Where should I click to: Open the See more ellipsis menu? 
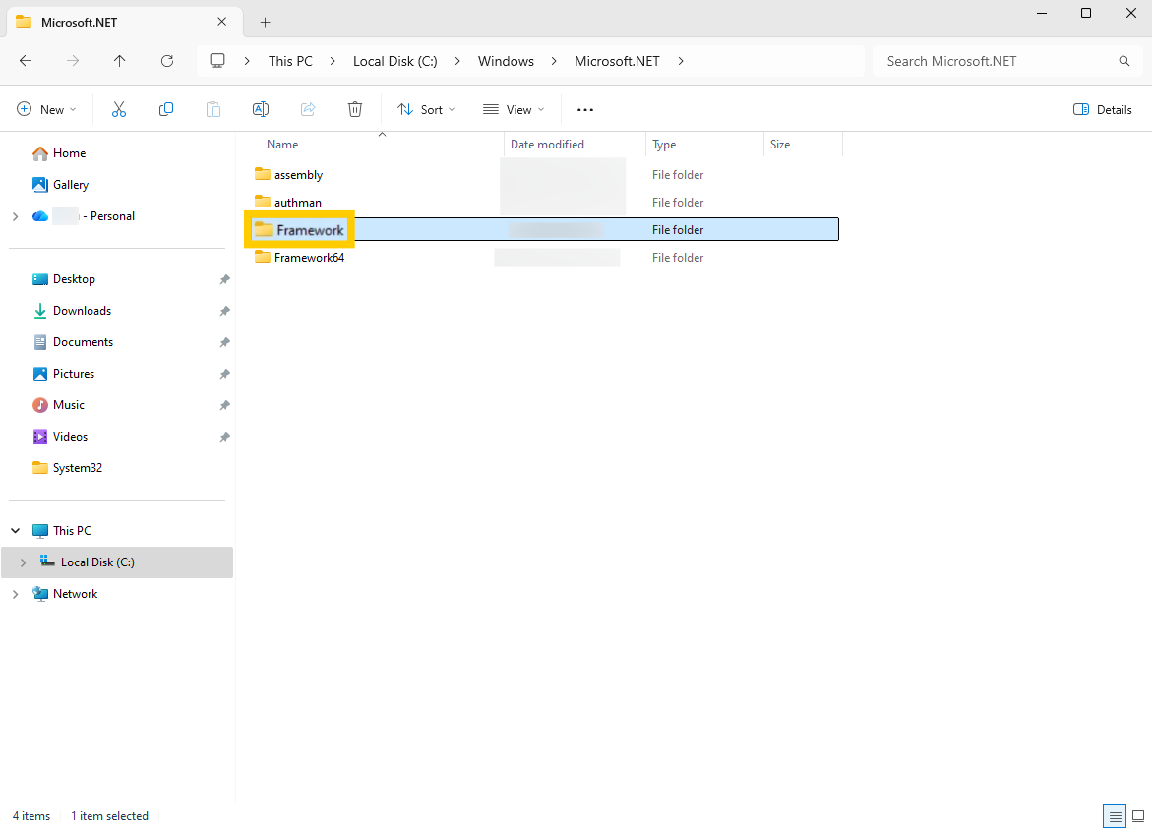pyautogui.click(x=584, y=109)
